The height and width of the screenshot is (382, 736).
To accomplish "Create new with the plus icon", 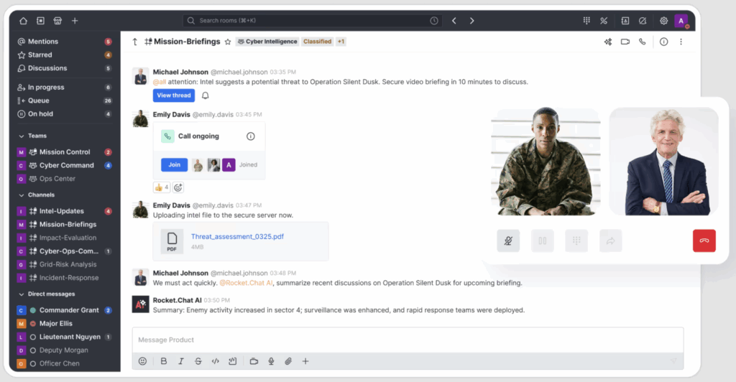I will pos(75,21).
